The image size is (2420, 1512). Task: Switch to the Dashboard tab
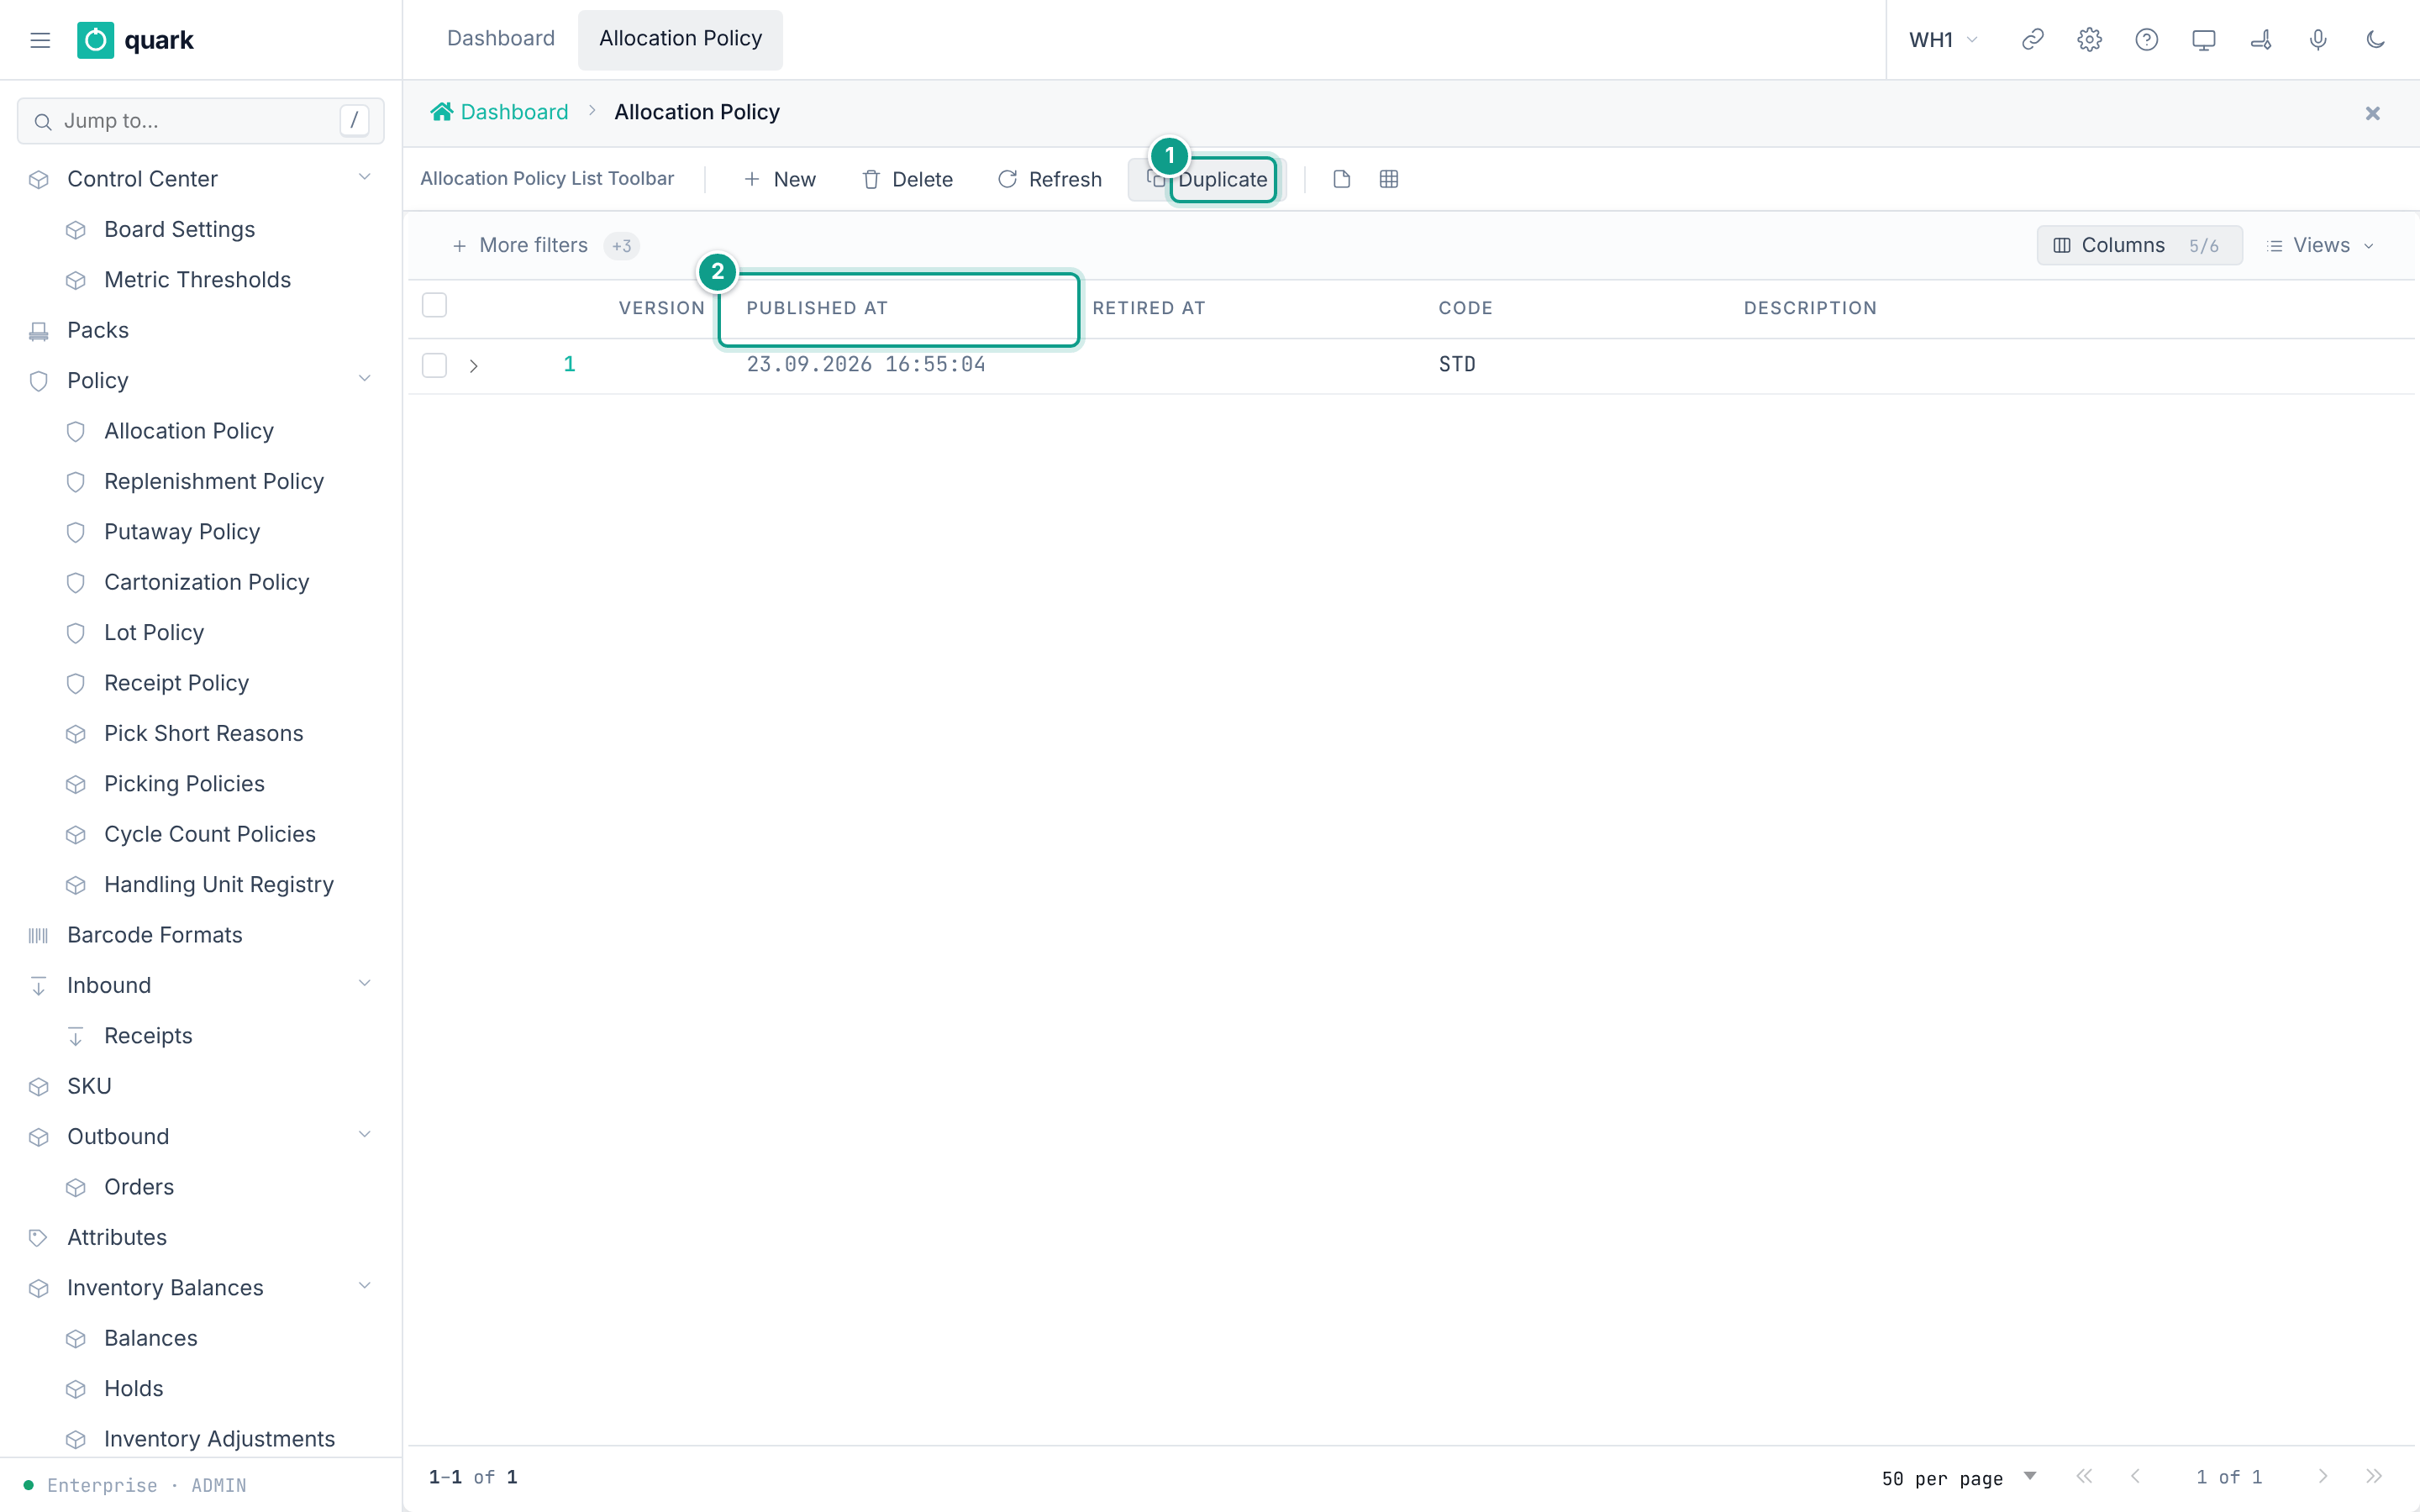point(500,39)
